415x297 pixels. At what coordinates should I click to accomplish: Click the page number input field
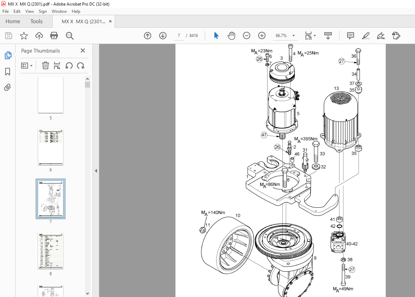179,36
